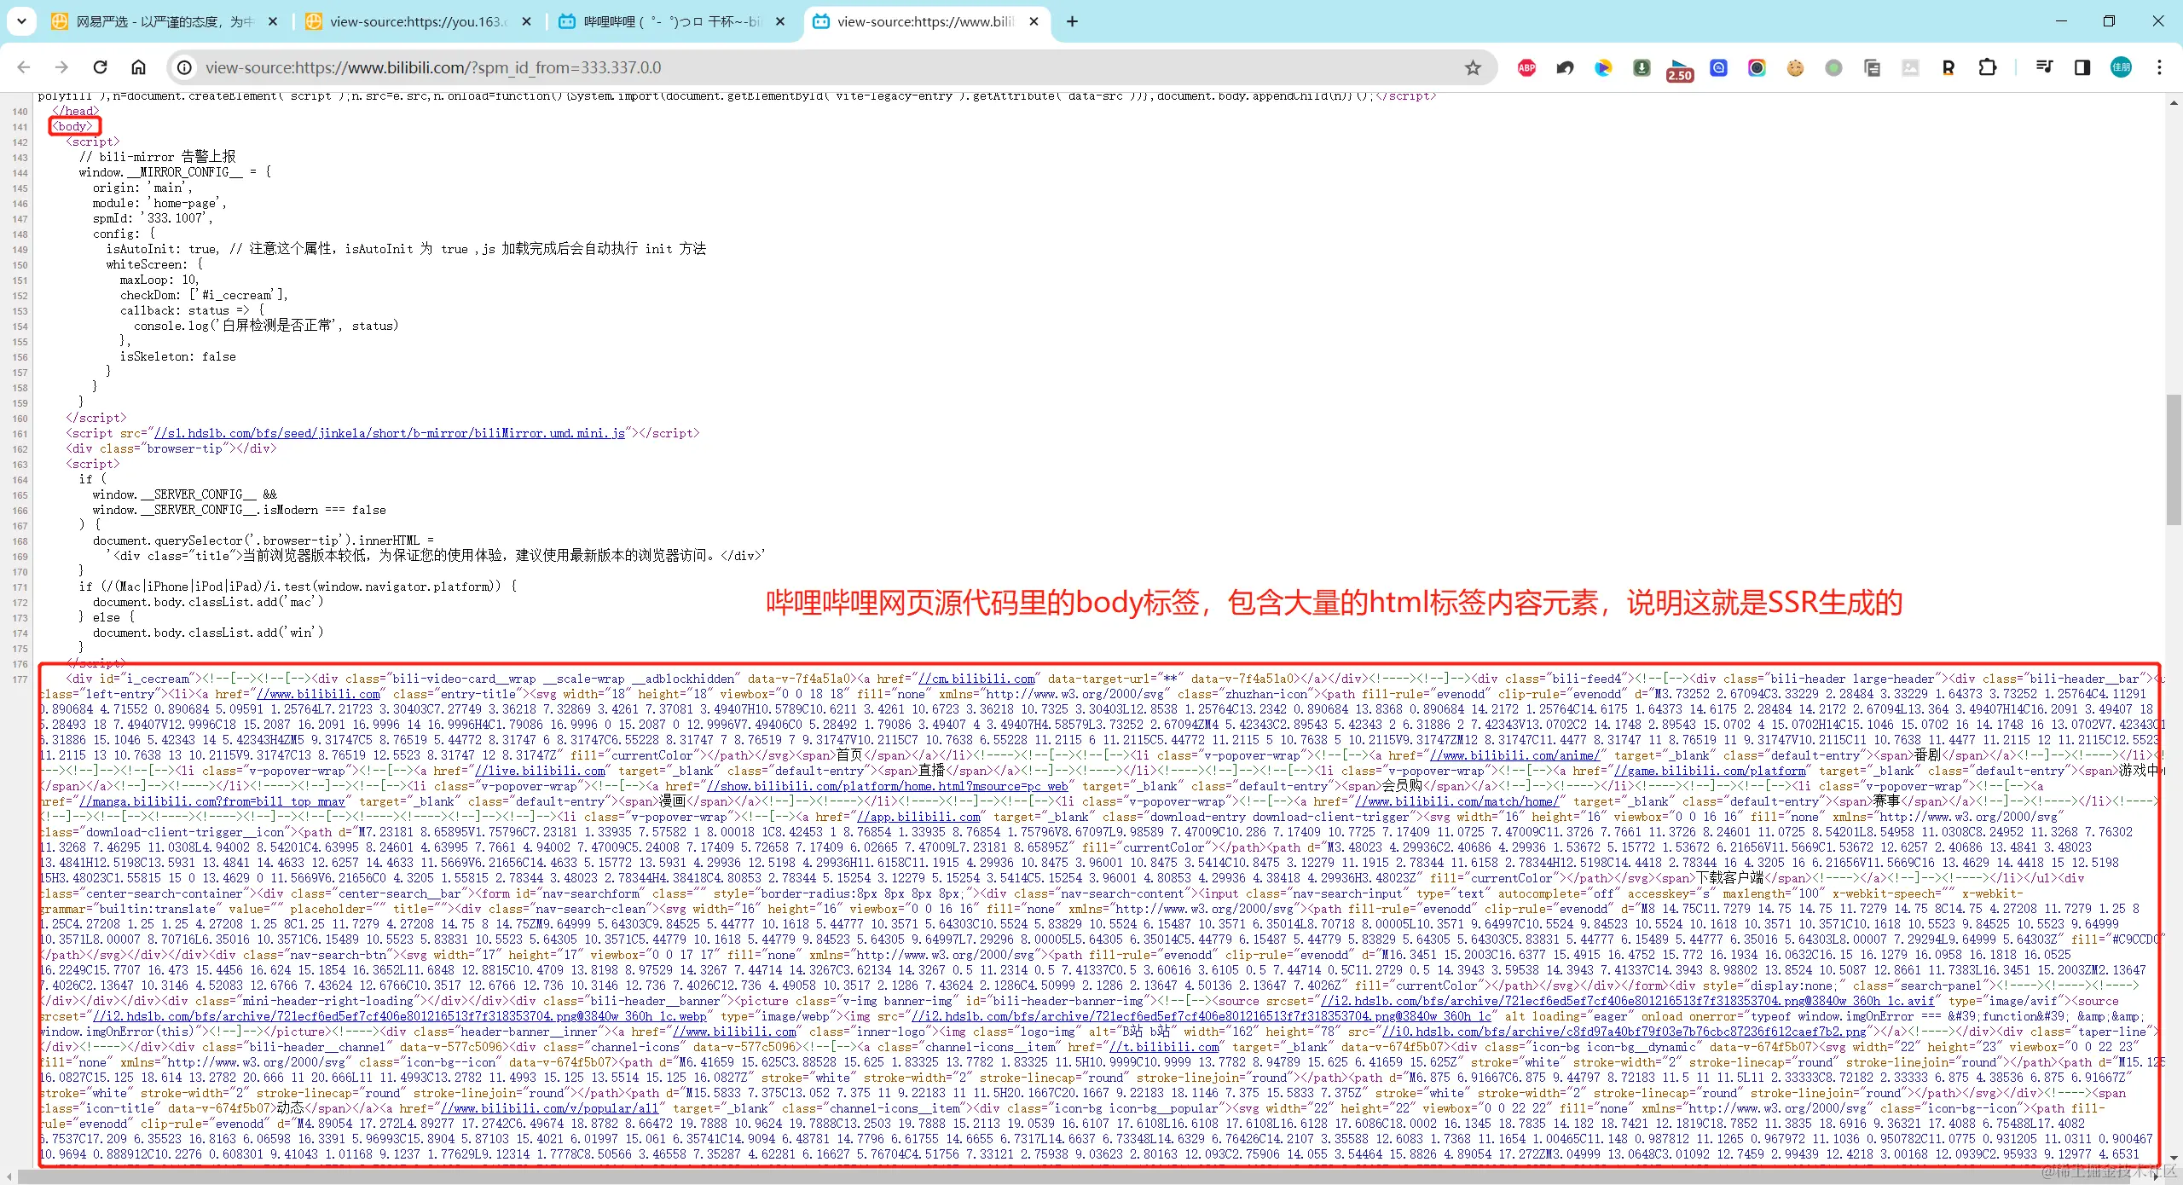The width and height of the screenshot is (2183, 1185).
Task: Open the curved back-arrow extension
Action: [x=1565, y=67]
